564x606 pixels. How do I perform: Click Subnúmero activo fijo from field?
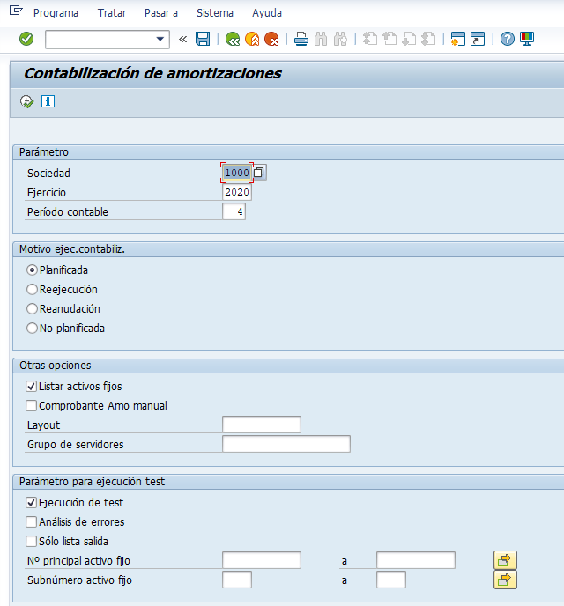click(237, 580)
